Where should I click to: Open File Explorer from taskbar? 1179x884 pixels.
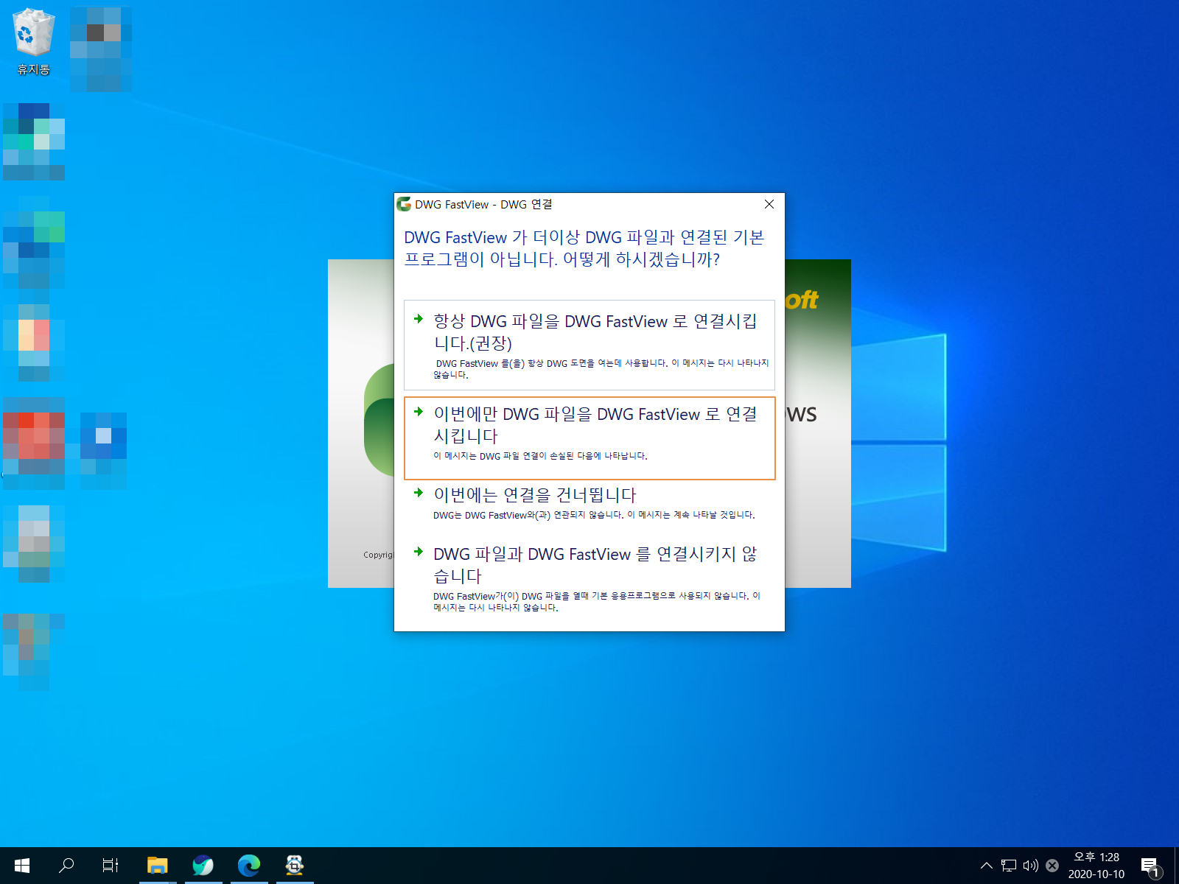point(157,866)
